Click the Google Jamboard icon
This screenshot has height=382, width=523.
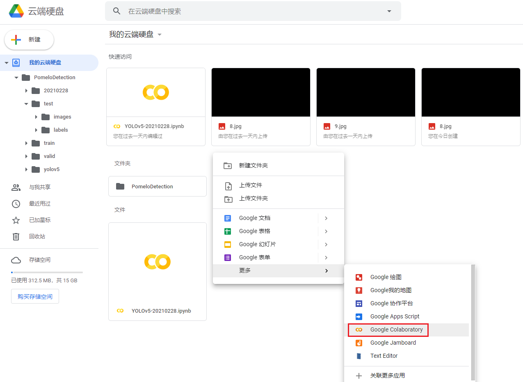pos(359,343)
